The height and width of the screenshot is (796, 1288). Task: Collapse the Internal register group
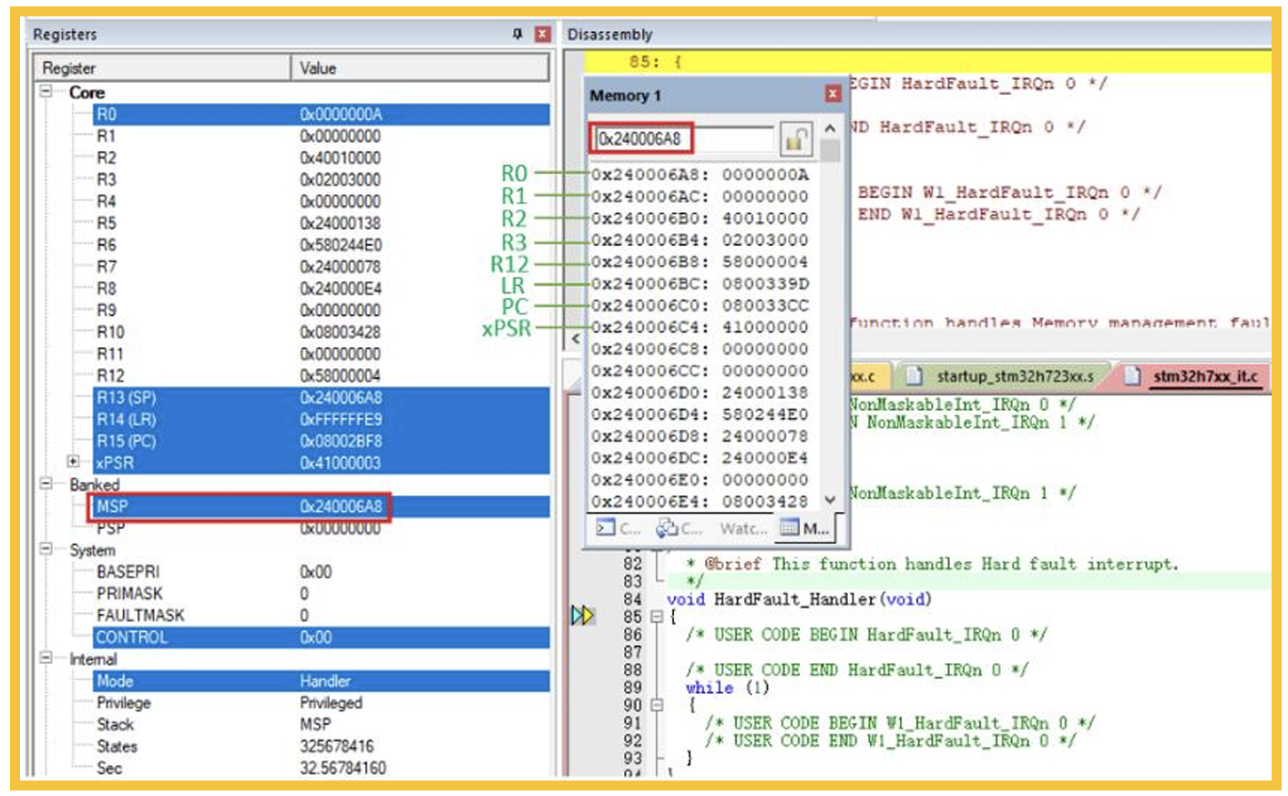pos(46,658)
